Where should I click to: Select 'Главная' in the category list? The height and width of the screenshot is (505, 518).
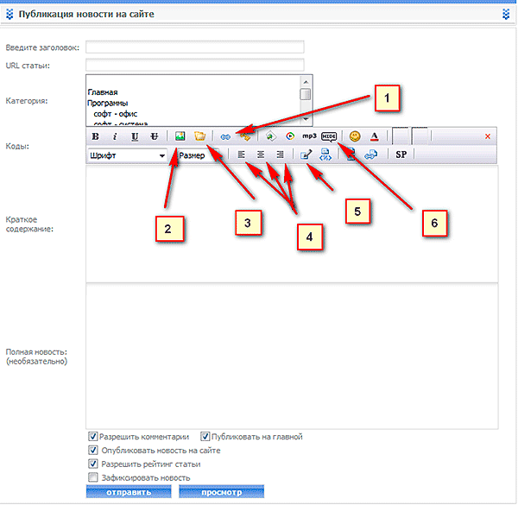pos(102,92)
